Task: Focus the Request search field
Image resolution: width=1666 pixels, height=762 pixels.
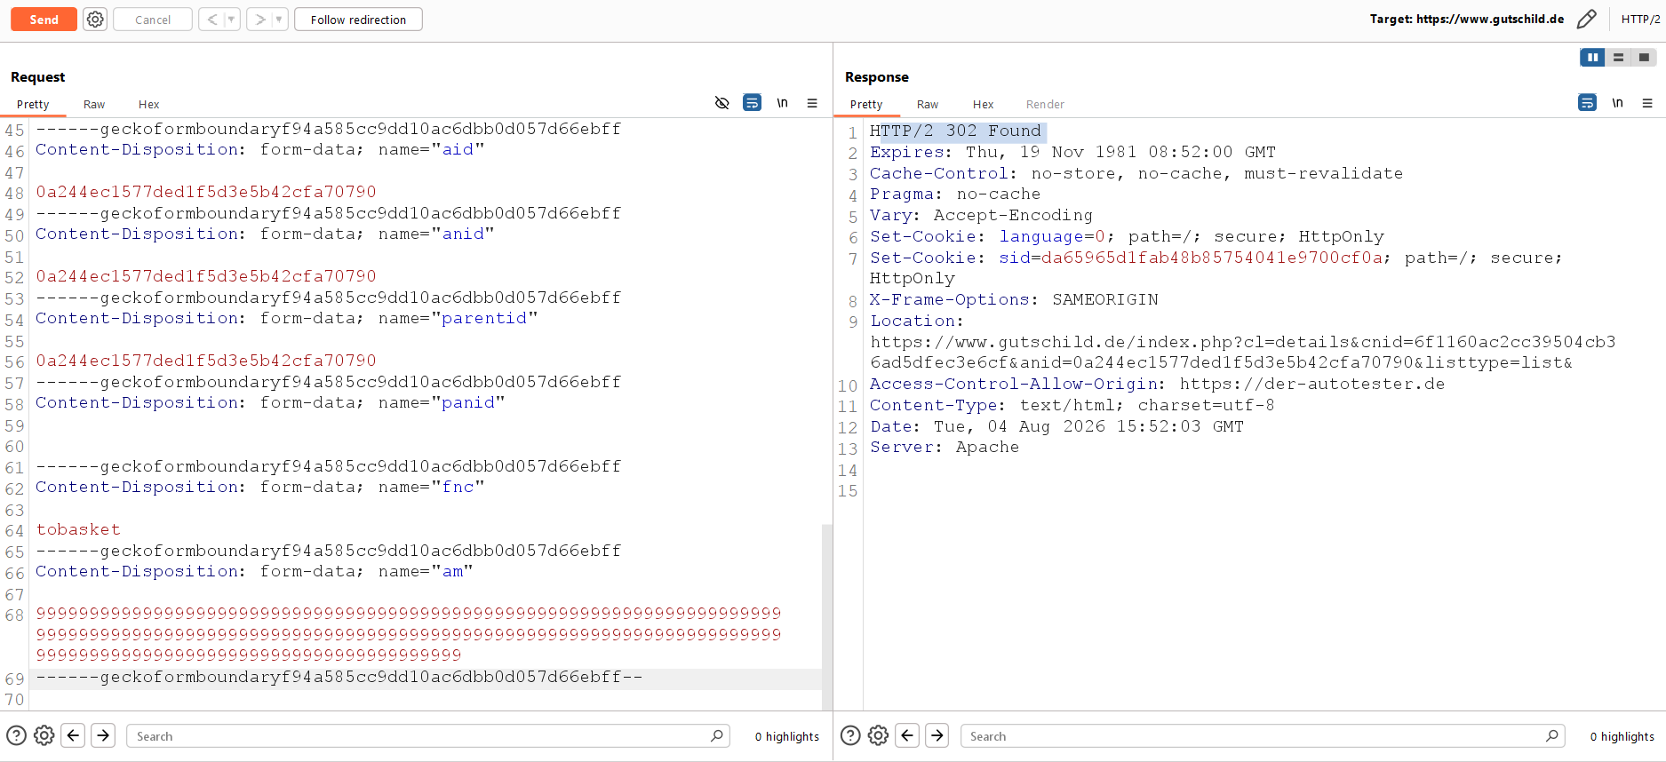Action: pos(427,735)
